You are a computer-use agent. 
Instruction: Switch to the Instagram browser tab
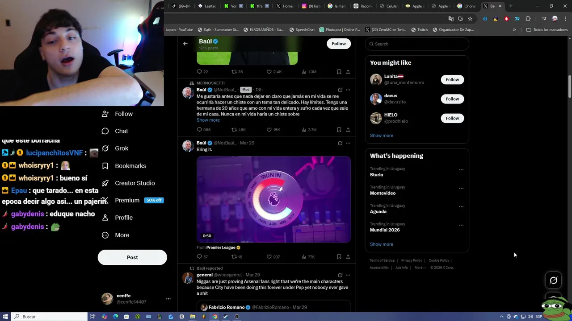coord(311,6)
